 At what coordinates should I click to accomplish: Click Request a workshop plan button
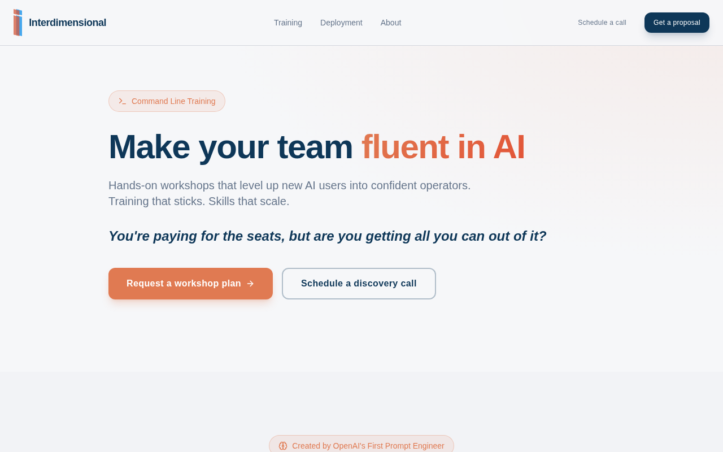[190, 284]
